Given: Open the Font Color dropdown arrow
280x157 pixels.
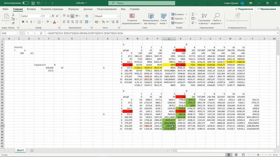Looking at the screenshot, I should [57, 22].
